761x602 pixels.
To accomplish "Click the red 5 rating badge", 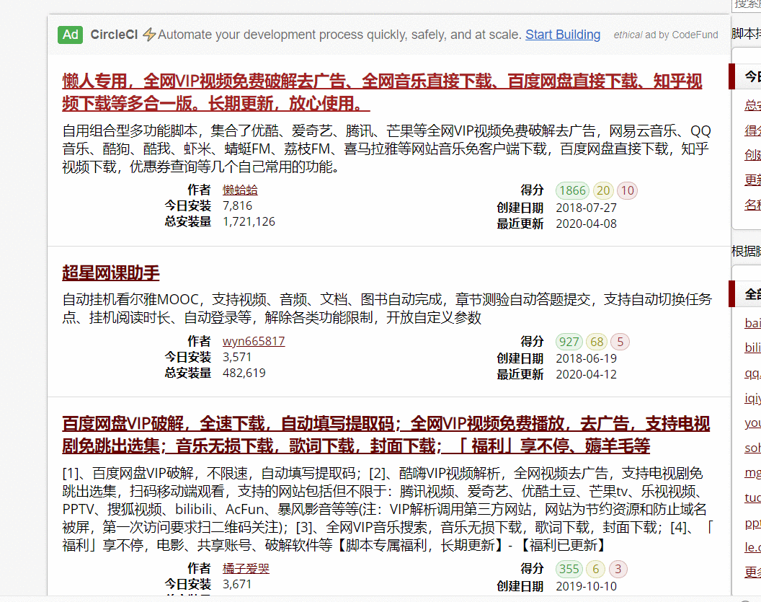I will pyautogui.click(x=620, y=342).
